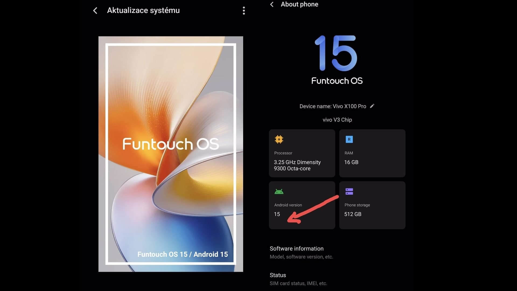Tap the blue RAM icon

point(349,139)
